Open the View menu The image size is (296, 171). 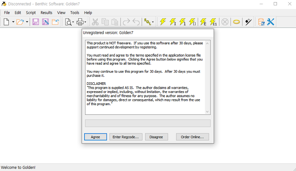61,13
